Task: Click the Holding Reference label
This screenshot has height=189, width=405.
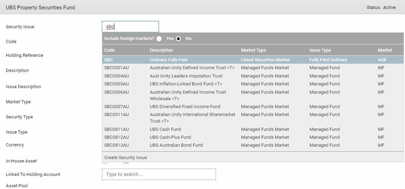Action: (x=25, y=55)
